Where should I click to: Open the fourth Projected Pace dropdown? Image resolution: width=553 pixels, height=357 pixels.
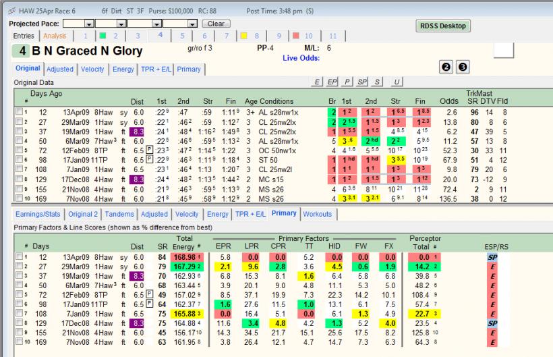(192, 24)
